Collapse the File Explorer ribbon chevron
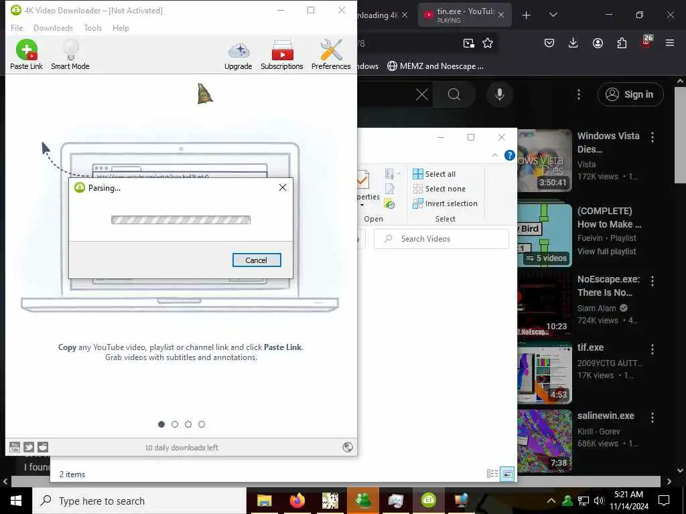The image size is (686, 514). [x=495, y=155]
